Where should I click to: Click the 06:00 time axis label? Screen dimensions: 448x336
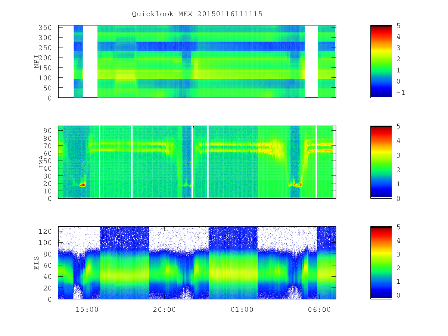[319, 309]
